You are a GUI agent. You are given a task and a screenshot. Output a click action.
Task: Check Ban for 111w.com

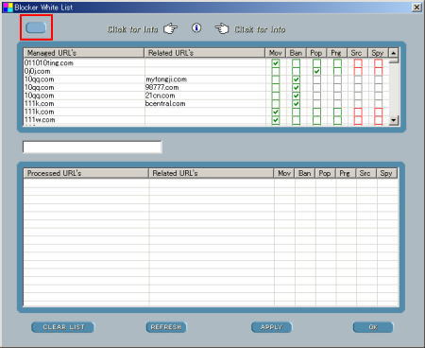pyautogui.click(x=296, y=120)
